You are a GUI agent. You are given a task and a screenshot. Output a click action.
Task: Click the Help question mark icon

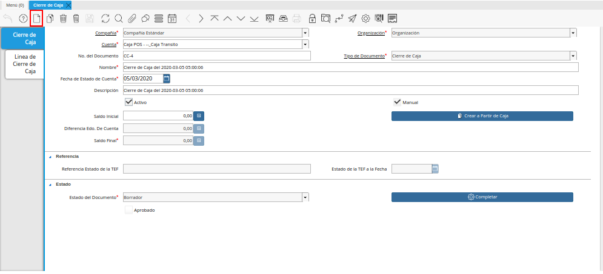pyautogui.click(x=23, y=18)
